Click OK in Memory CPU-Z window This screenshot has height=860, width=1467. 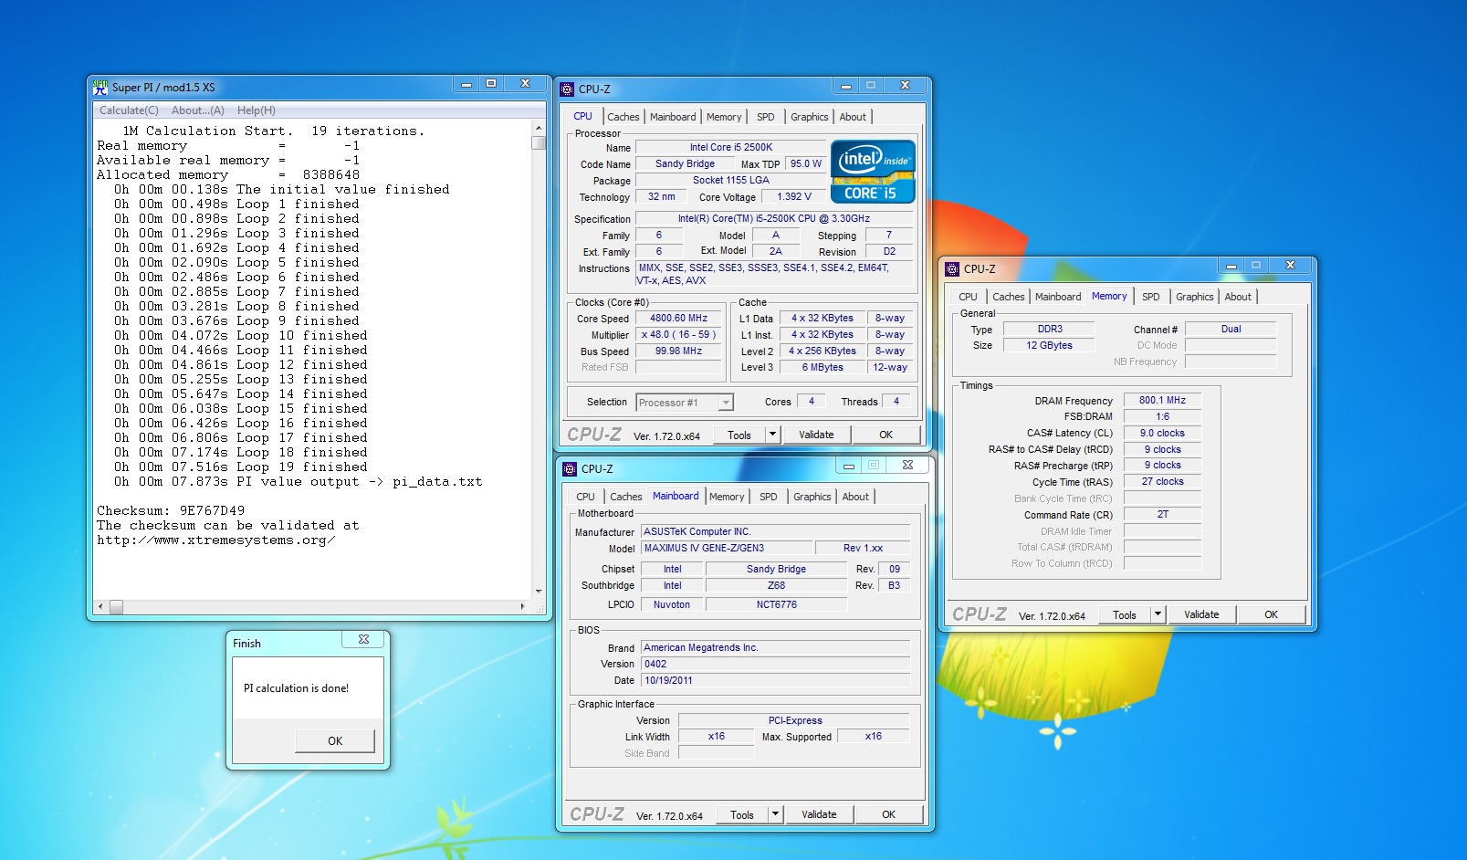tap(1271, 614)
